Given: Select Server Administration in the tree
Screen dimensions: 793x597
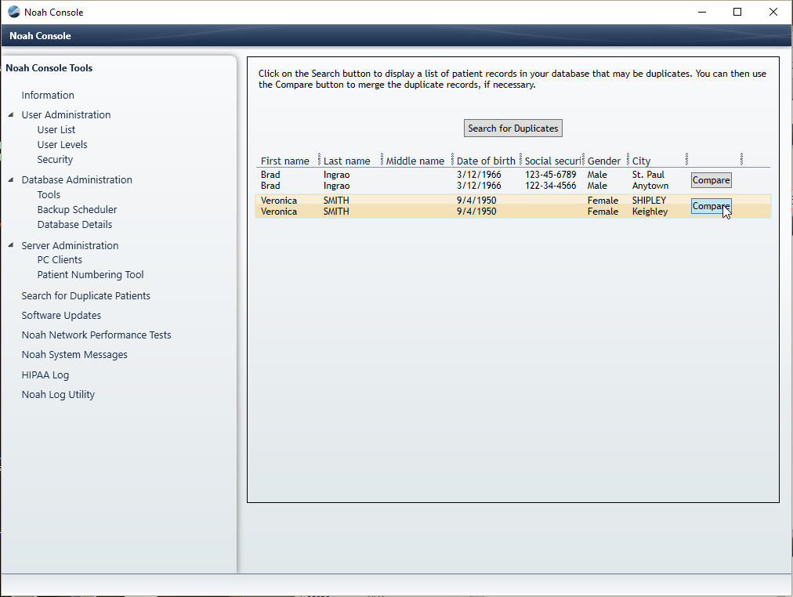Looking at the screenshot, I should 70,246.
